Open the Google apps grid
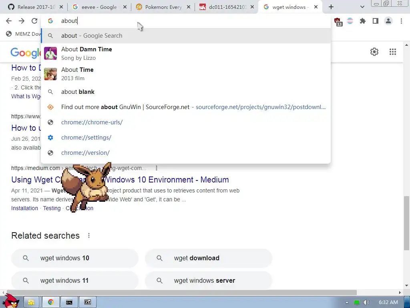The width and height of the screenshot is (410, 308). pyautogui.click(x=392, y=52)
